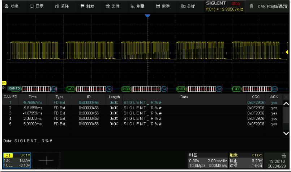Open the 分析 (Analysis) menu
The height and width of the screenshot is (172, 291).
(x=188, y=6)
